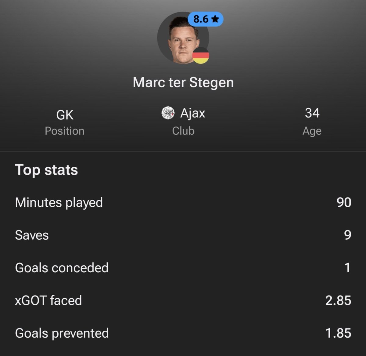366x356 pixels.
Task: Click the Top stats section heading
Action: tap(46, 170)
